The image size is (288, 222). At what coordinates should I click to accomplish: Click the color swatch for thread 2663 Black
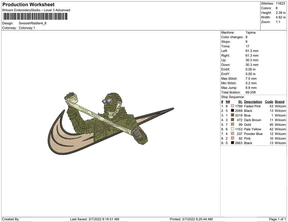(232, 143)
